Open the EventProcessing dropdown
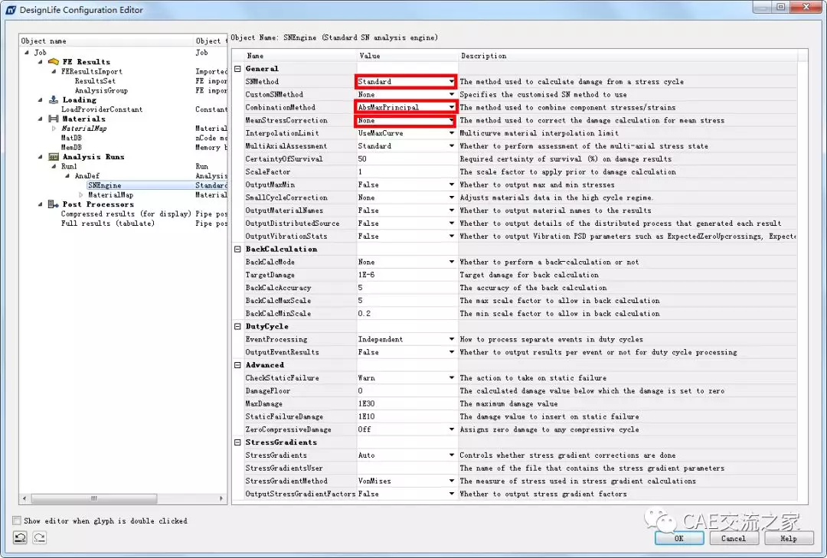Viewport: 827px width, 558px height. (452, 339)
